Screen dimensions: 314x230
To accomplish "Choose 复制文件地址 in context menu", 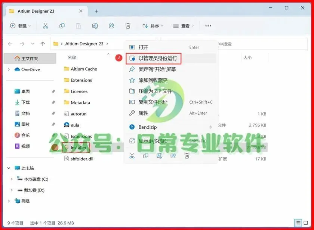I will [x=170, y=102].
